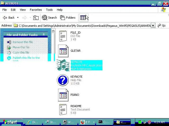The width and height of the screenshot is (169, 126).
Task: Click the Windows logo throbber icon
Action: pyautogui.click(x=163, y=10)
